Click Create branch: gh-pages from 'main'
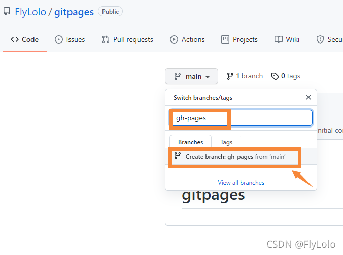343x255 pixels. (241, 157)
